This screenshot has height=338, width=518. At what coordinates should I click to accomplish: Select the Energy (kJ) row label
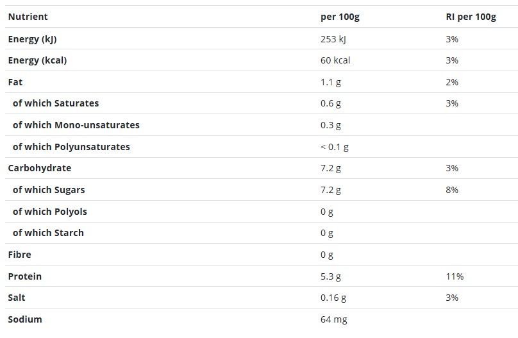pyautogui.click(x=32, y=39)
